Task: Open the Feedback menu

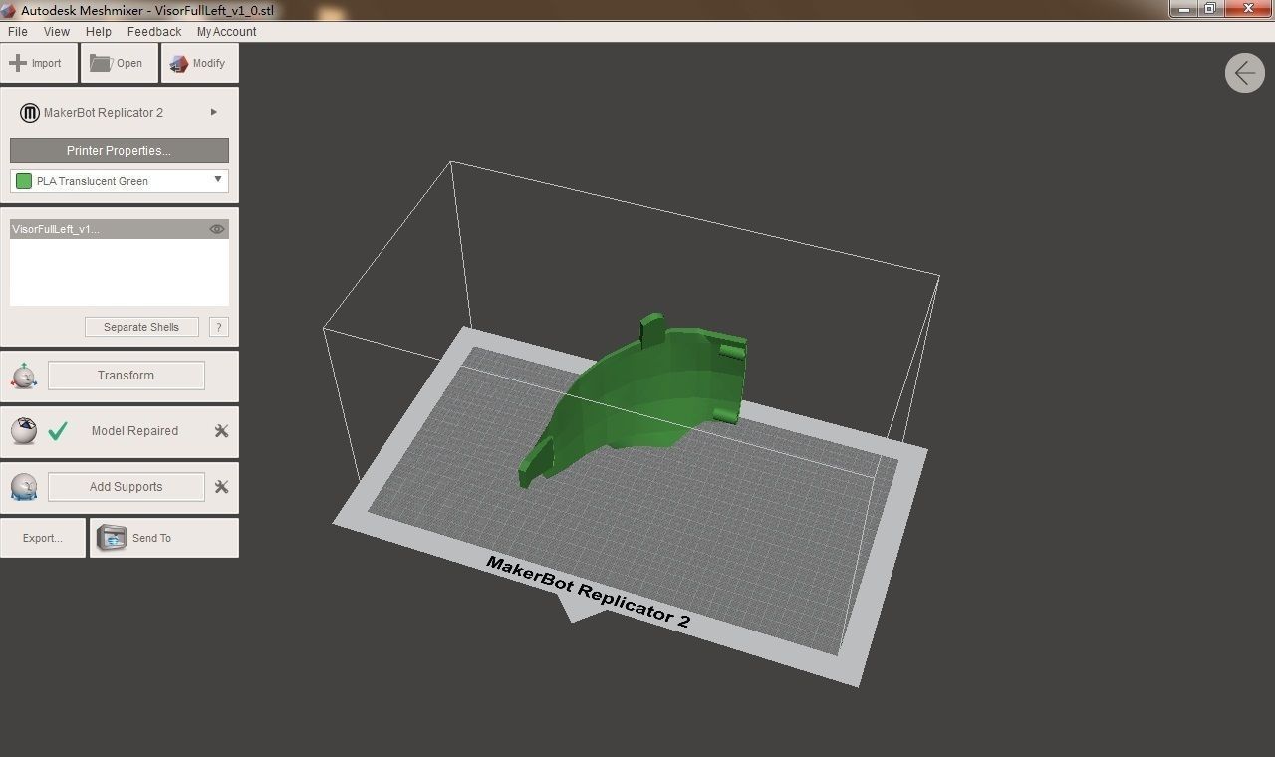Action: point(154,32)
